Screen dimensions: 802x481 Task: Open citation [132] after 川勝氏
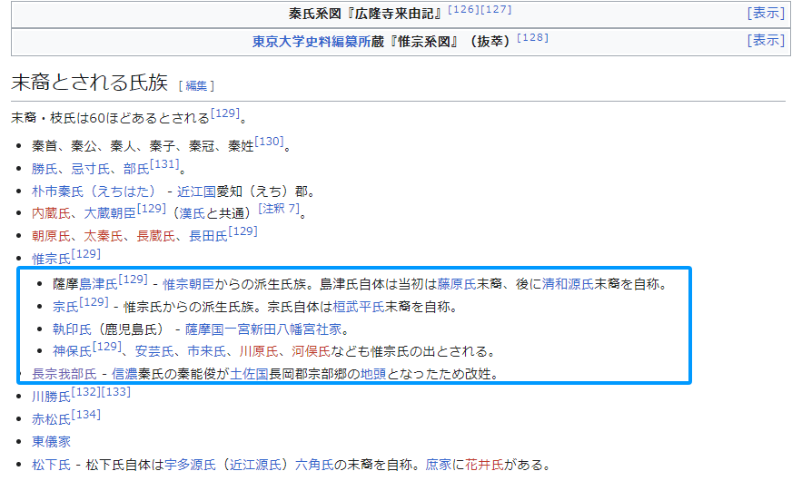click(x=86, y=392)
